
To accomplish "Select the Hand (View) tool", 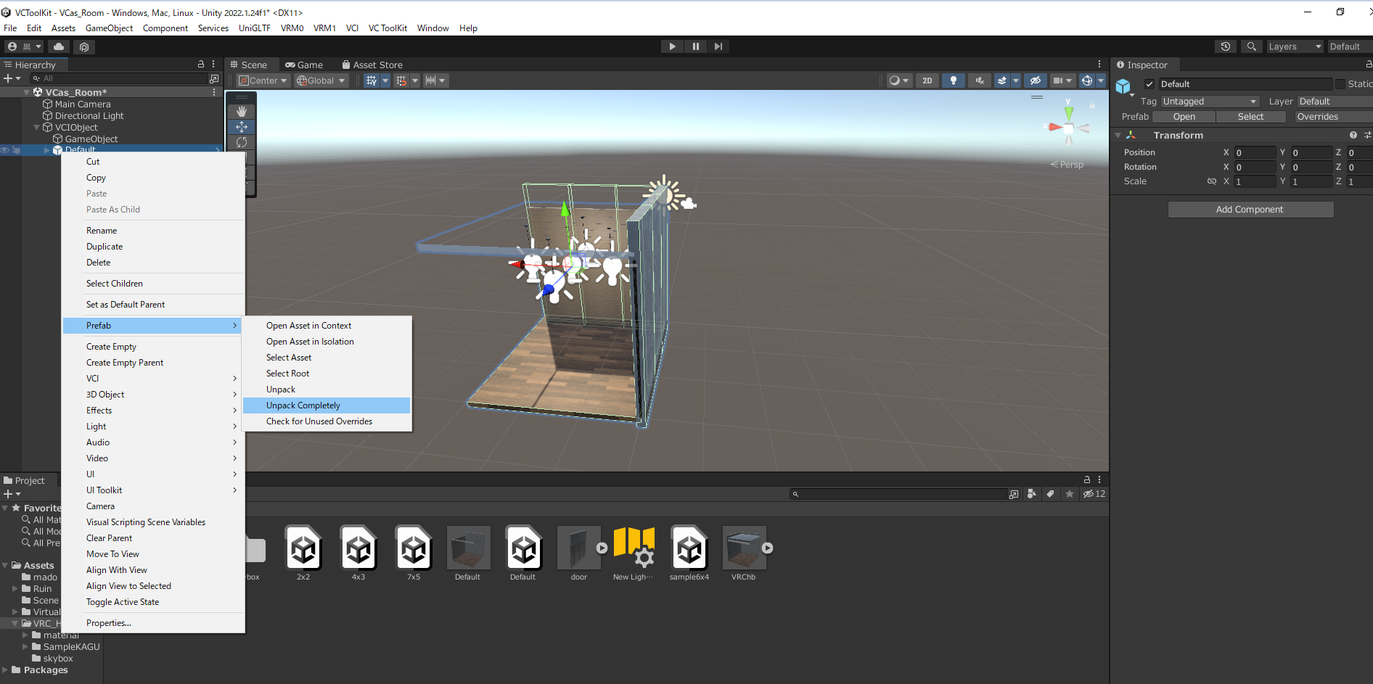I will point(242,112).
